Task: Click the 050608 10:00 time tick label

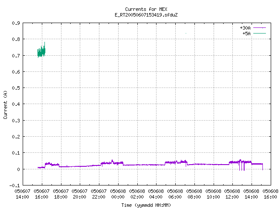Action: point(213,194)
